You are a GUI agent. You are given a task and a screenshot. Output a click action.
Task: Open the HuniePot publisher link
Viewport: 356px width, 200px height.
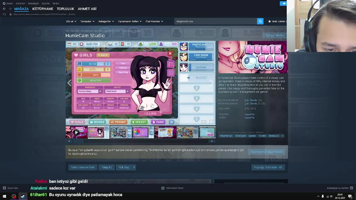[x=249, y=118]
